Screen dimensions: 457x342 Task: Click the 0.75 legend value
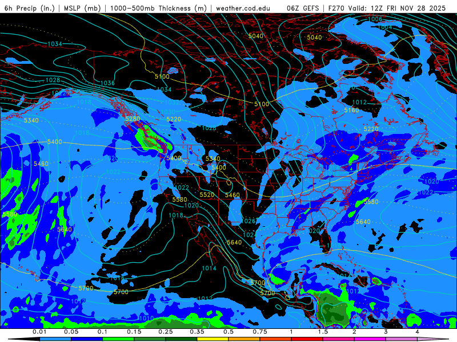260,332
